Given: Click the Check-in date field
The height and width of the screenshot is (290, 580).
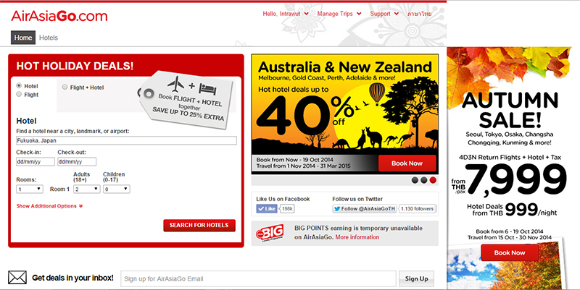Looking at the screenshot, I should (x=35, y=162).
